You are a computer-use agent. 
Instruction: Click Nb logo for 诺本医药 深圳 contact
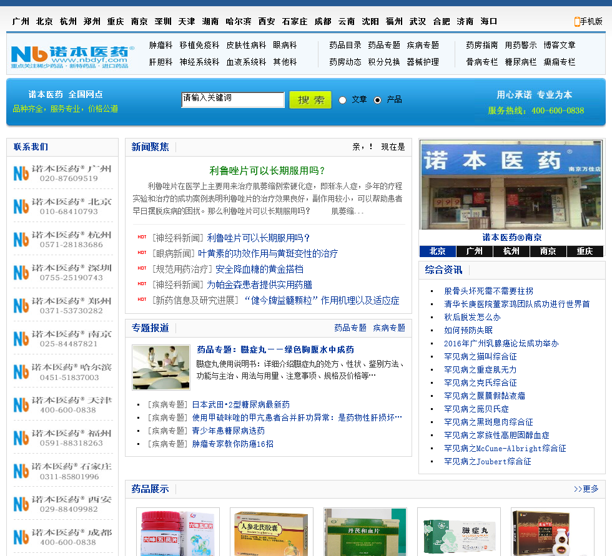pyautogui.click(x=21, y=273)
